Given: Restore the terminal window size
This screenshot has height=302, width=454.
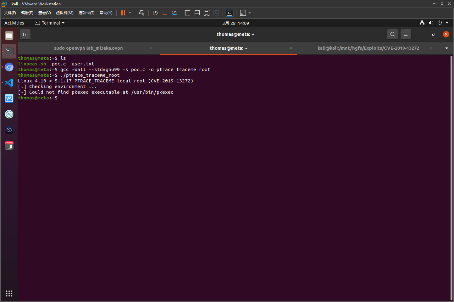Looking at the screenshot, I should [x=434, y=34].
